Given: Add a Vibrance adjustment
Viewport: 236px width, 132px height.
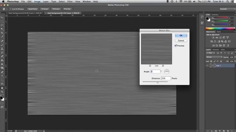Looking at the screenshot, I should click(228, 37).
